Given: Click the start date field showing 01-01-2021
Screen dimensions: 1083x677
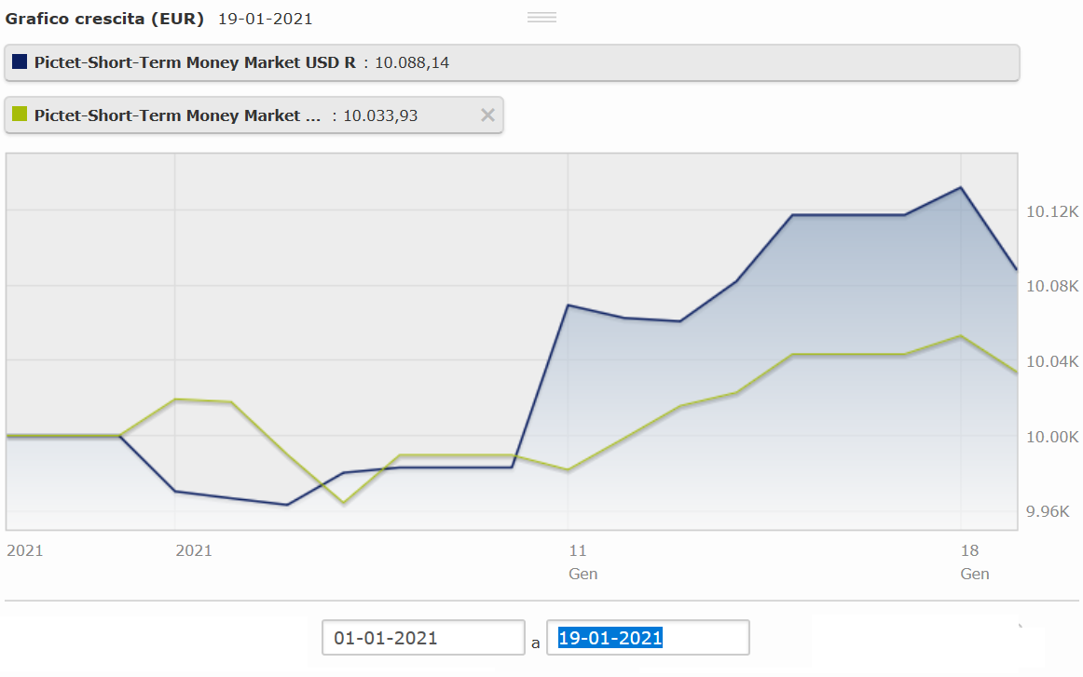Looking at the screenshot, I should click(422, 637).
